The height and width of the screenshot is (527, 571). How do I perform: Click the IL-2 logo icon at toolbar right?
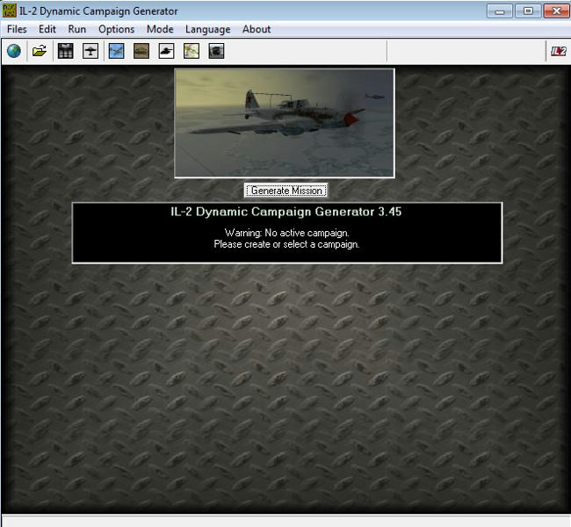[558, 51]
